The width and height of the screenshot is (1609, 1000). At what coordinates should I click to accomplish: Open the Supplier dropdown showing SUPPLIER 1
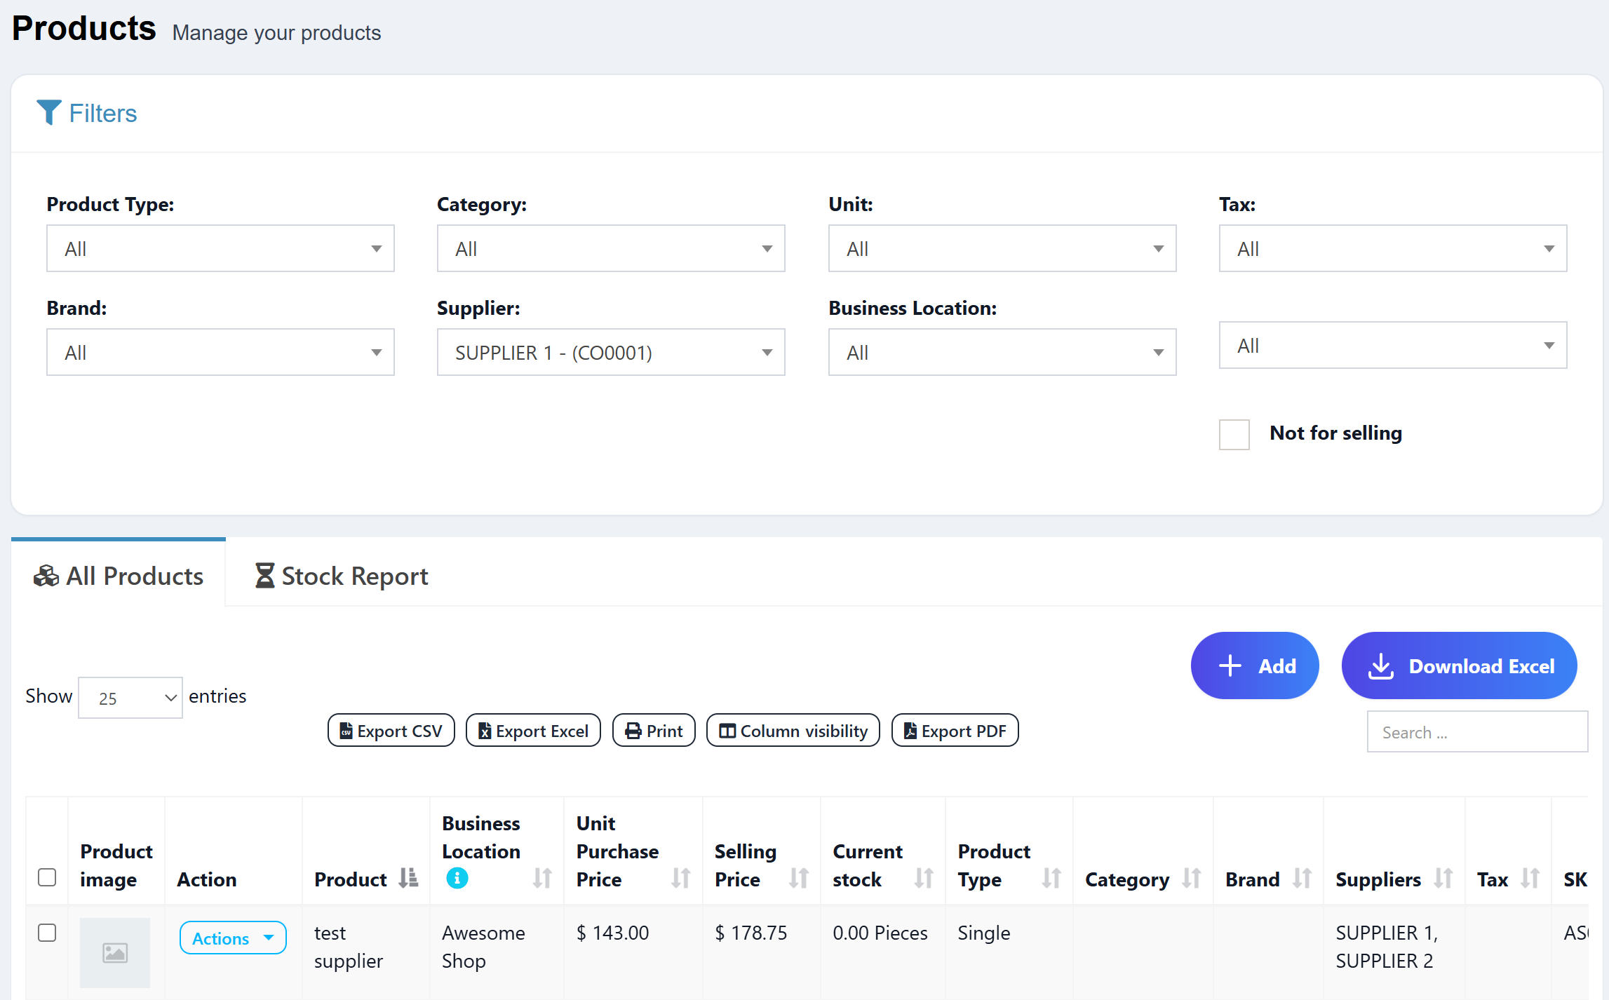[610, 352]
